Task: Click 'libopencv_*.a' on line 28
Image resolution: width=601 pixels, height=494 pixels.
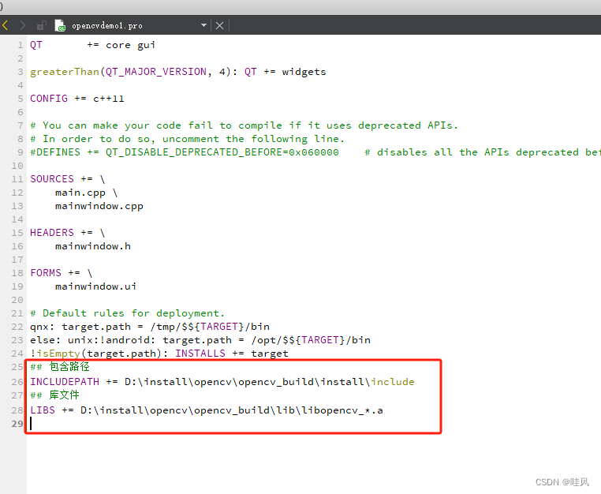Action: 342,410
